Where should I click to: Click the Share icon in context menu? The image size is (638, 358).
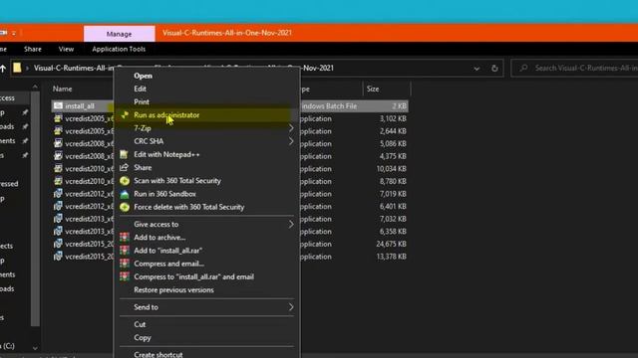(124, 168)
